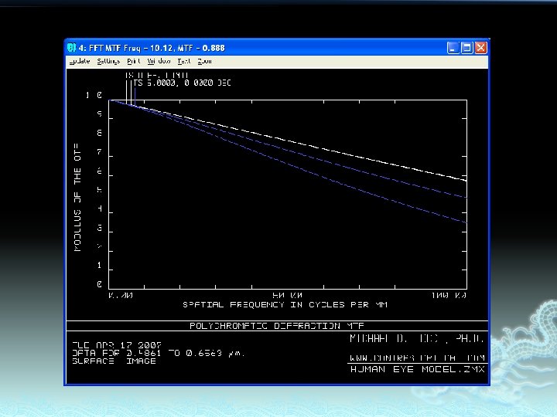Click the 'MODULUS OF THE OTF' vertical axis label
The width and height of the screenshot is (557, 417).
[x=77, y=198]
